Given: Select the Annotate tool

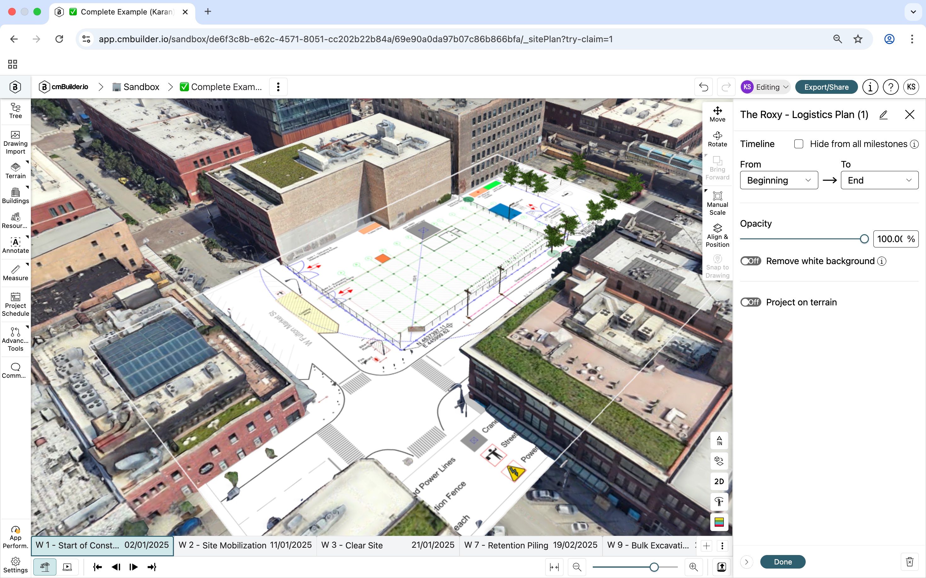Looking at the screenshot, I should click(x=15, y=246).
